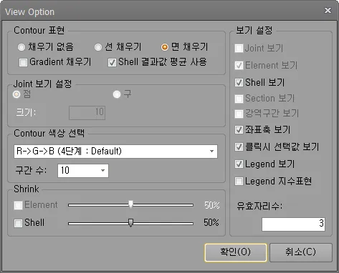Select the 점 joint display radio

point(16,94)
